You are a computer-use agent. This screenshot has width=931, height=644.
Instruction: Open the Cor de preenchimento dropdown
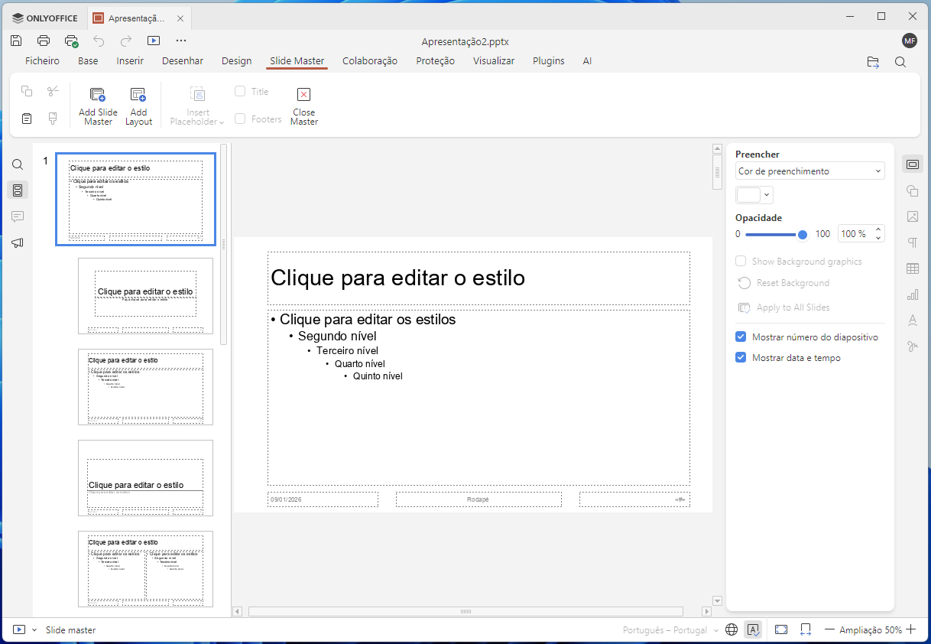[809, 171]
